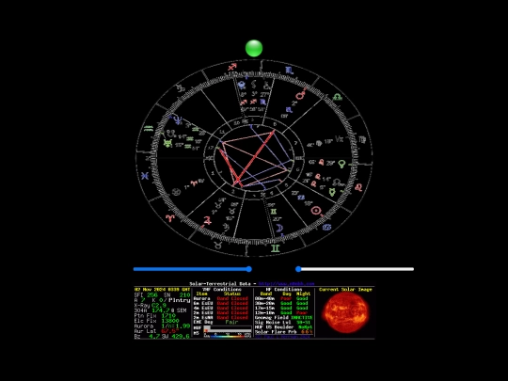Click the red Sagittarius sign on outer ring
Image resolution: width=508 pixels, height=381 pixels.
[232, 67]
